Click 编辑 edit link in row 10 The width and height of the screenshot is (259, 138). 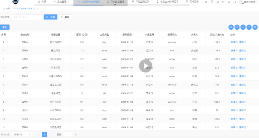[234, 119]
